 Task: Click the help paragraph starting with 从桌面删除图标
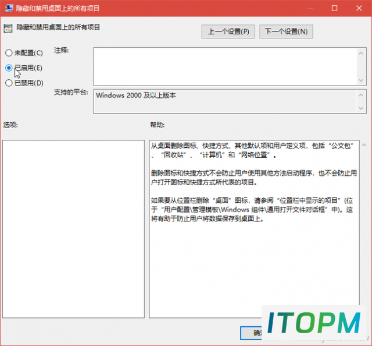coord(252,150)
